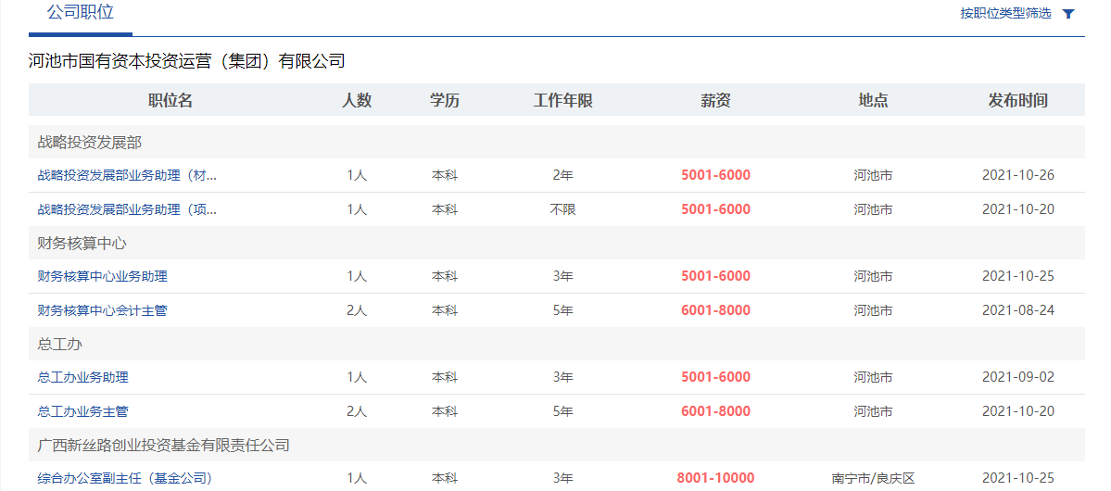Click the 人数 column header

357,101
